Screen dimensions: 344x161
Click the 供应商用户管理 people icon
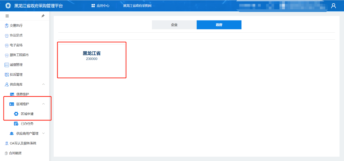coord(12,133)
